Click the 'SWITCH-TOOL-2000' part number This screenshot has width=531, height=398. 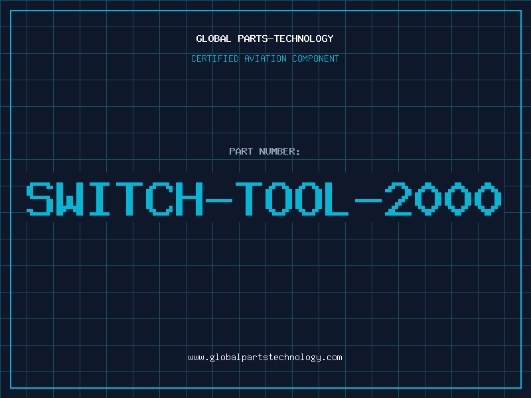click(x=264, y=198)
